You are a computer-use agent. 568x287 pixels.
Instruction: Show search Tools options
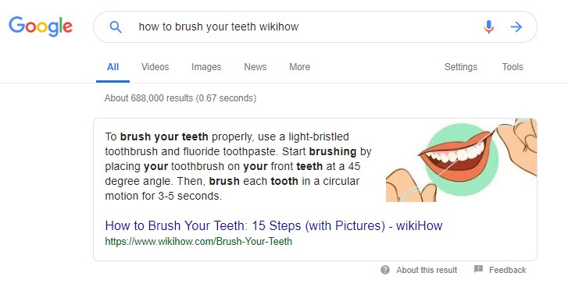513,67
